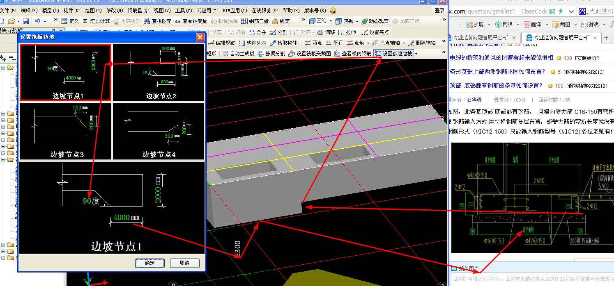The height and width of the screenshot is (286, 614).
Task: Open browser link 条形基础上部两侧钢筋不同如何布置？
Action: [x=498, y=72]
